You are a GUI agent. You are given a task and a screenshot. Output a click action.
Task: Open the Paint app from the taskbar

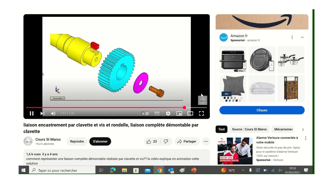tap(182, 170)
